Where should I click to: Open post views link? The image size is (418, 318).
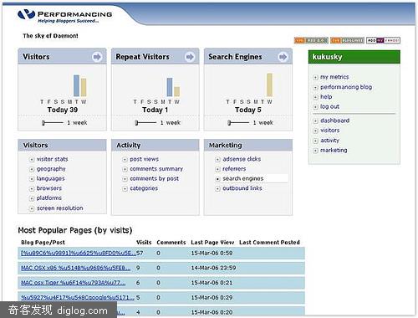pyautogui.click(x=144, y=159)
